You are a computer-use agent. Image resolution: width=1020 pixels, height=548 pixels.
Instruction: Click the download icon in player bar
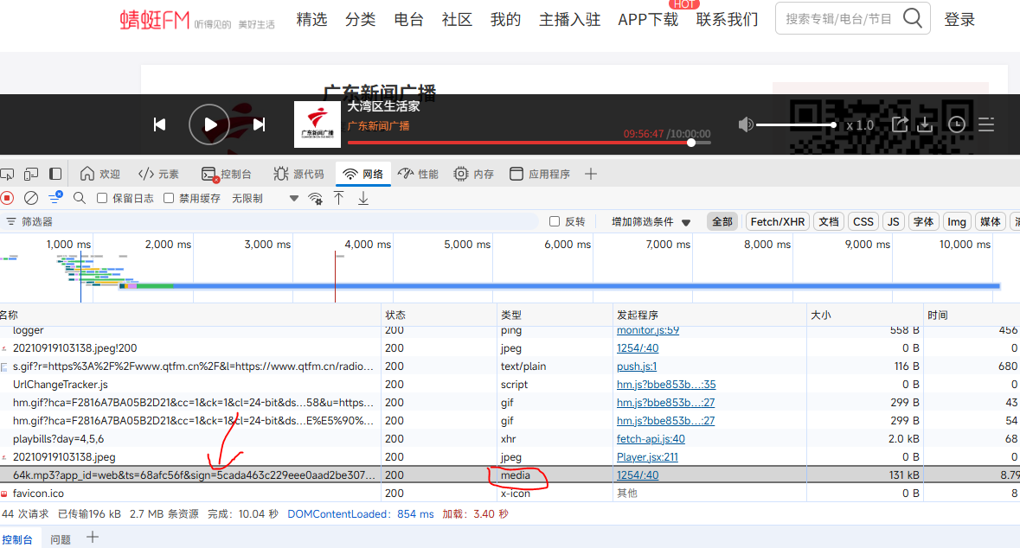tap(925, 125)
